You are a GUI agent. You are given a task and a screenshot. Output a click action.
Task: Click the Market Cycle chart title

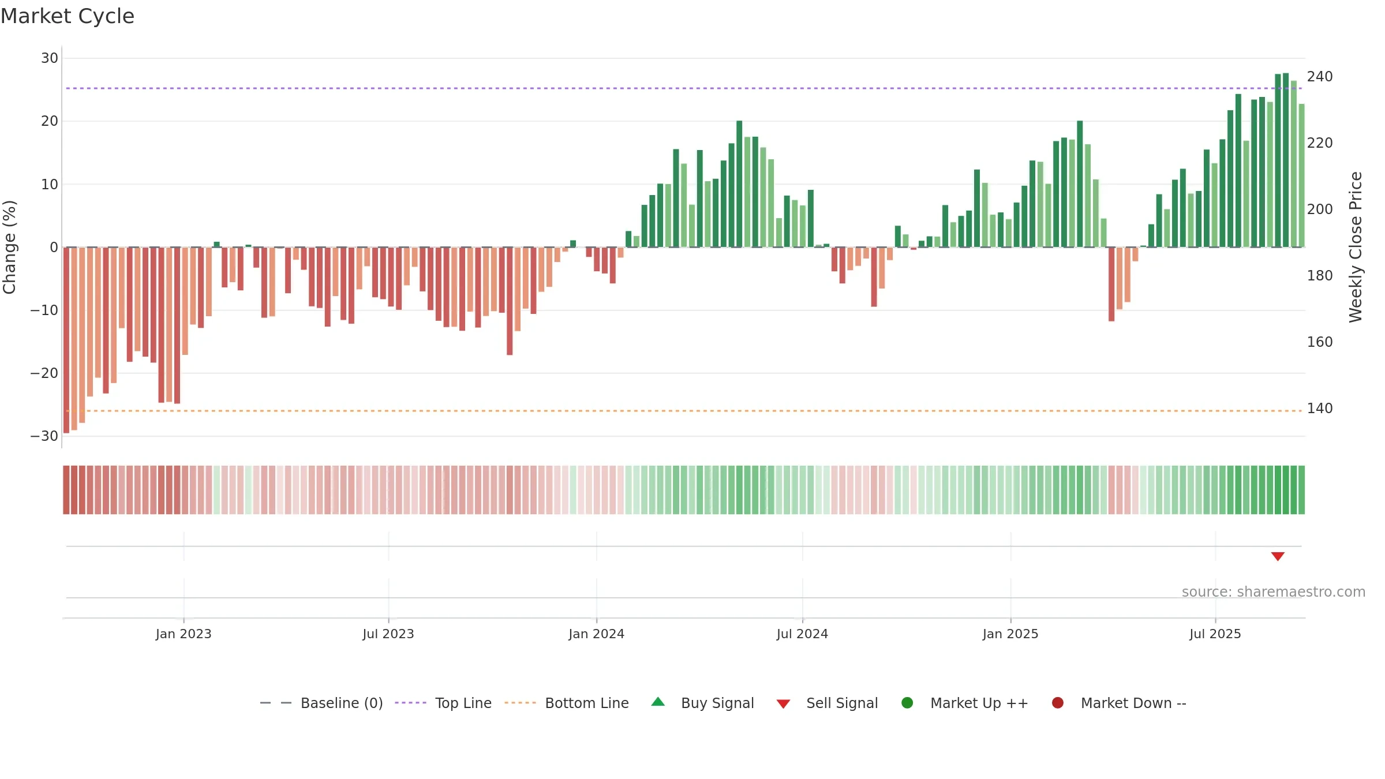coord(68,16)
